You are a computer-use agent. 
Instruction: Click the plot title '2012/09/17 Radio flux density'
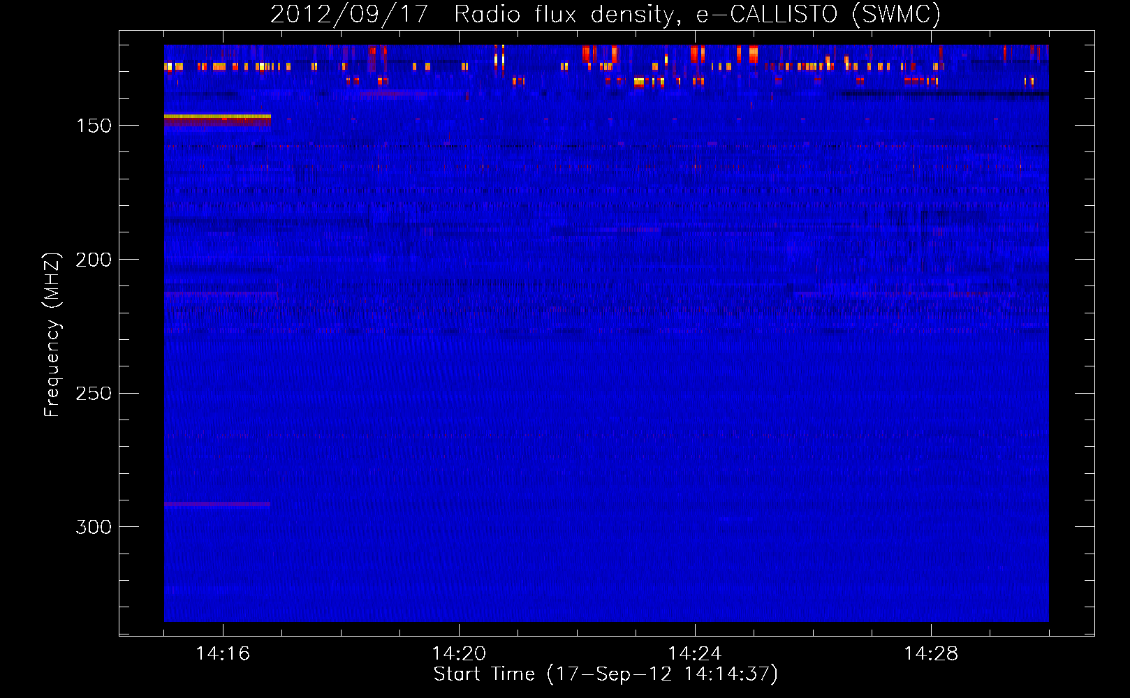606,14
